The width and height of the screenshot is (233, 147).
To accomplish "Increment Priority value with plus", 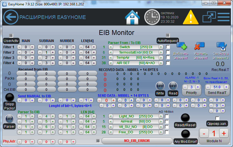I will [198, 87].
